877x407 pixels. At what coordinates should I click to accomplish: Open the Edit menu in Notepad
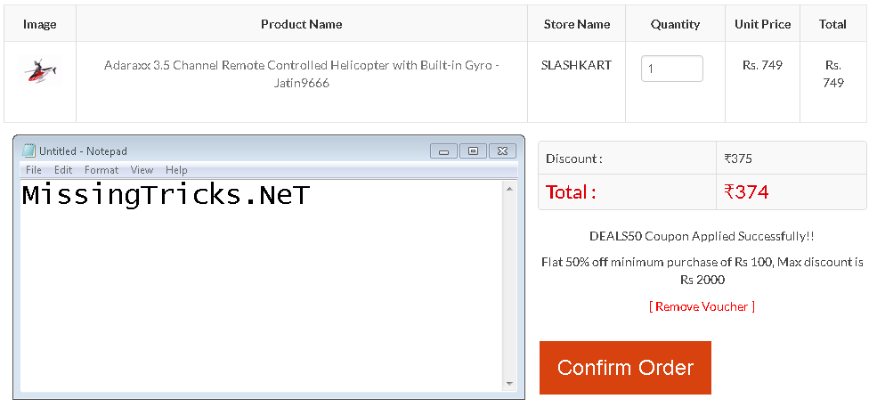pos(63,169)
